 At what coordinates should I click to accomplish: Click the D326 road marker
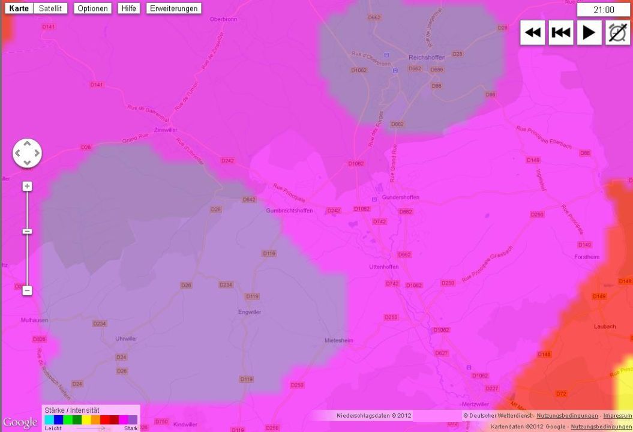click(39, 339)
